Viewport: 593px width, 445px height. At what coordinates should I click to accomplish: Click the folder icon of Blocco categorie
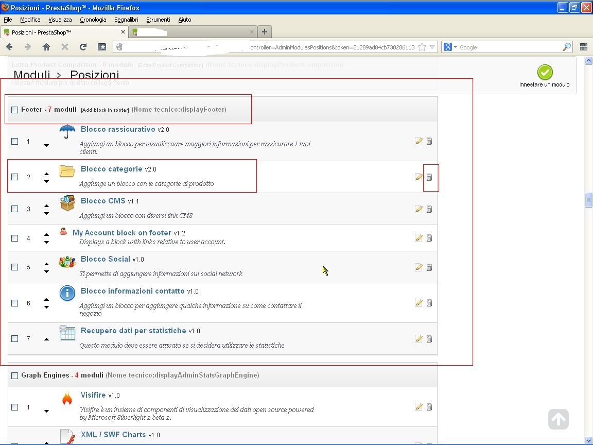[67, 171]
